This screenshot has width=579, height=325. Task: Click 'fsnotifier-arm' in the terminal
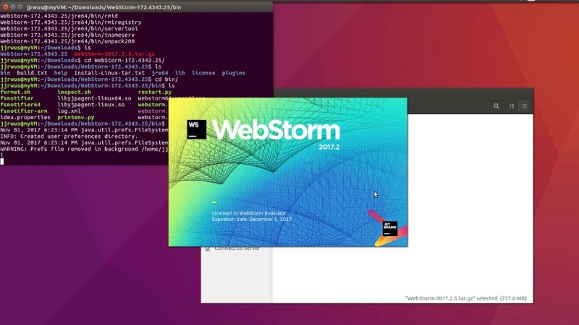click(x=24, y=111)
